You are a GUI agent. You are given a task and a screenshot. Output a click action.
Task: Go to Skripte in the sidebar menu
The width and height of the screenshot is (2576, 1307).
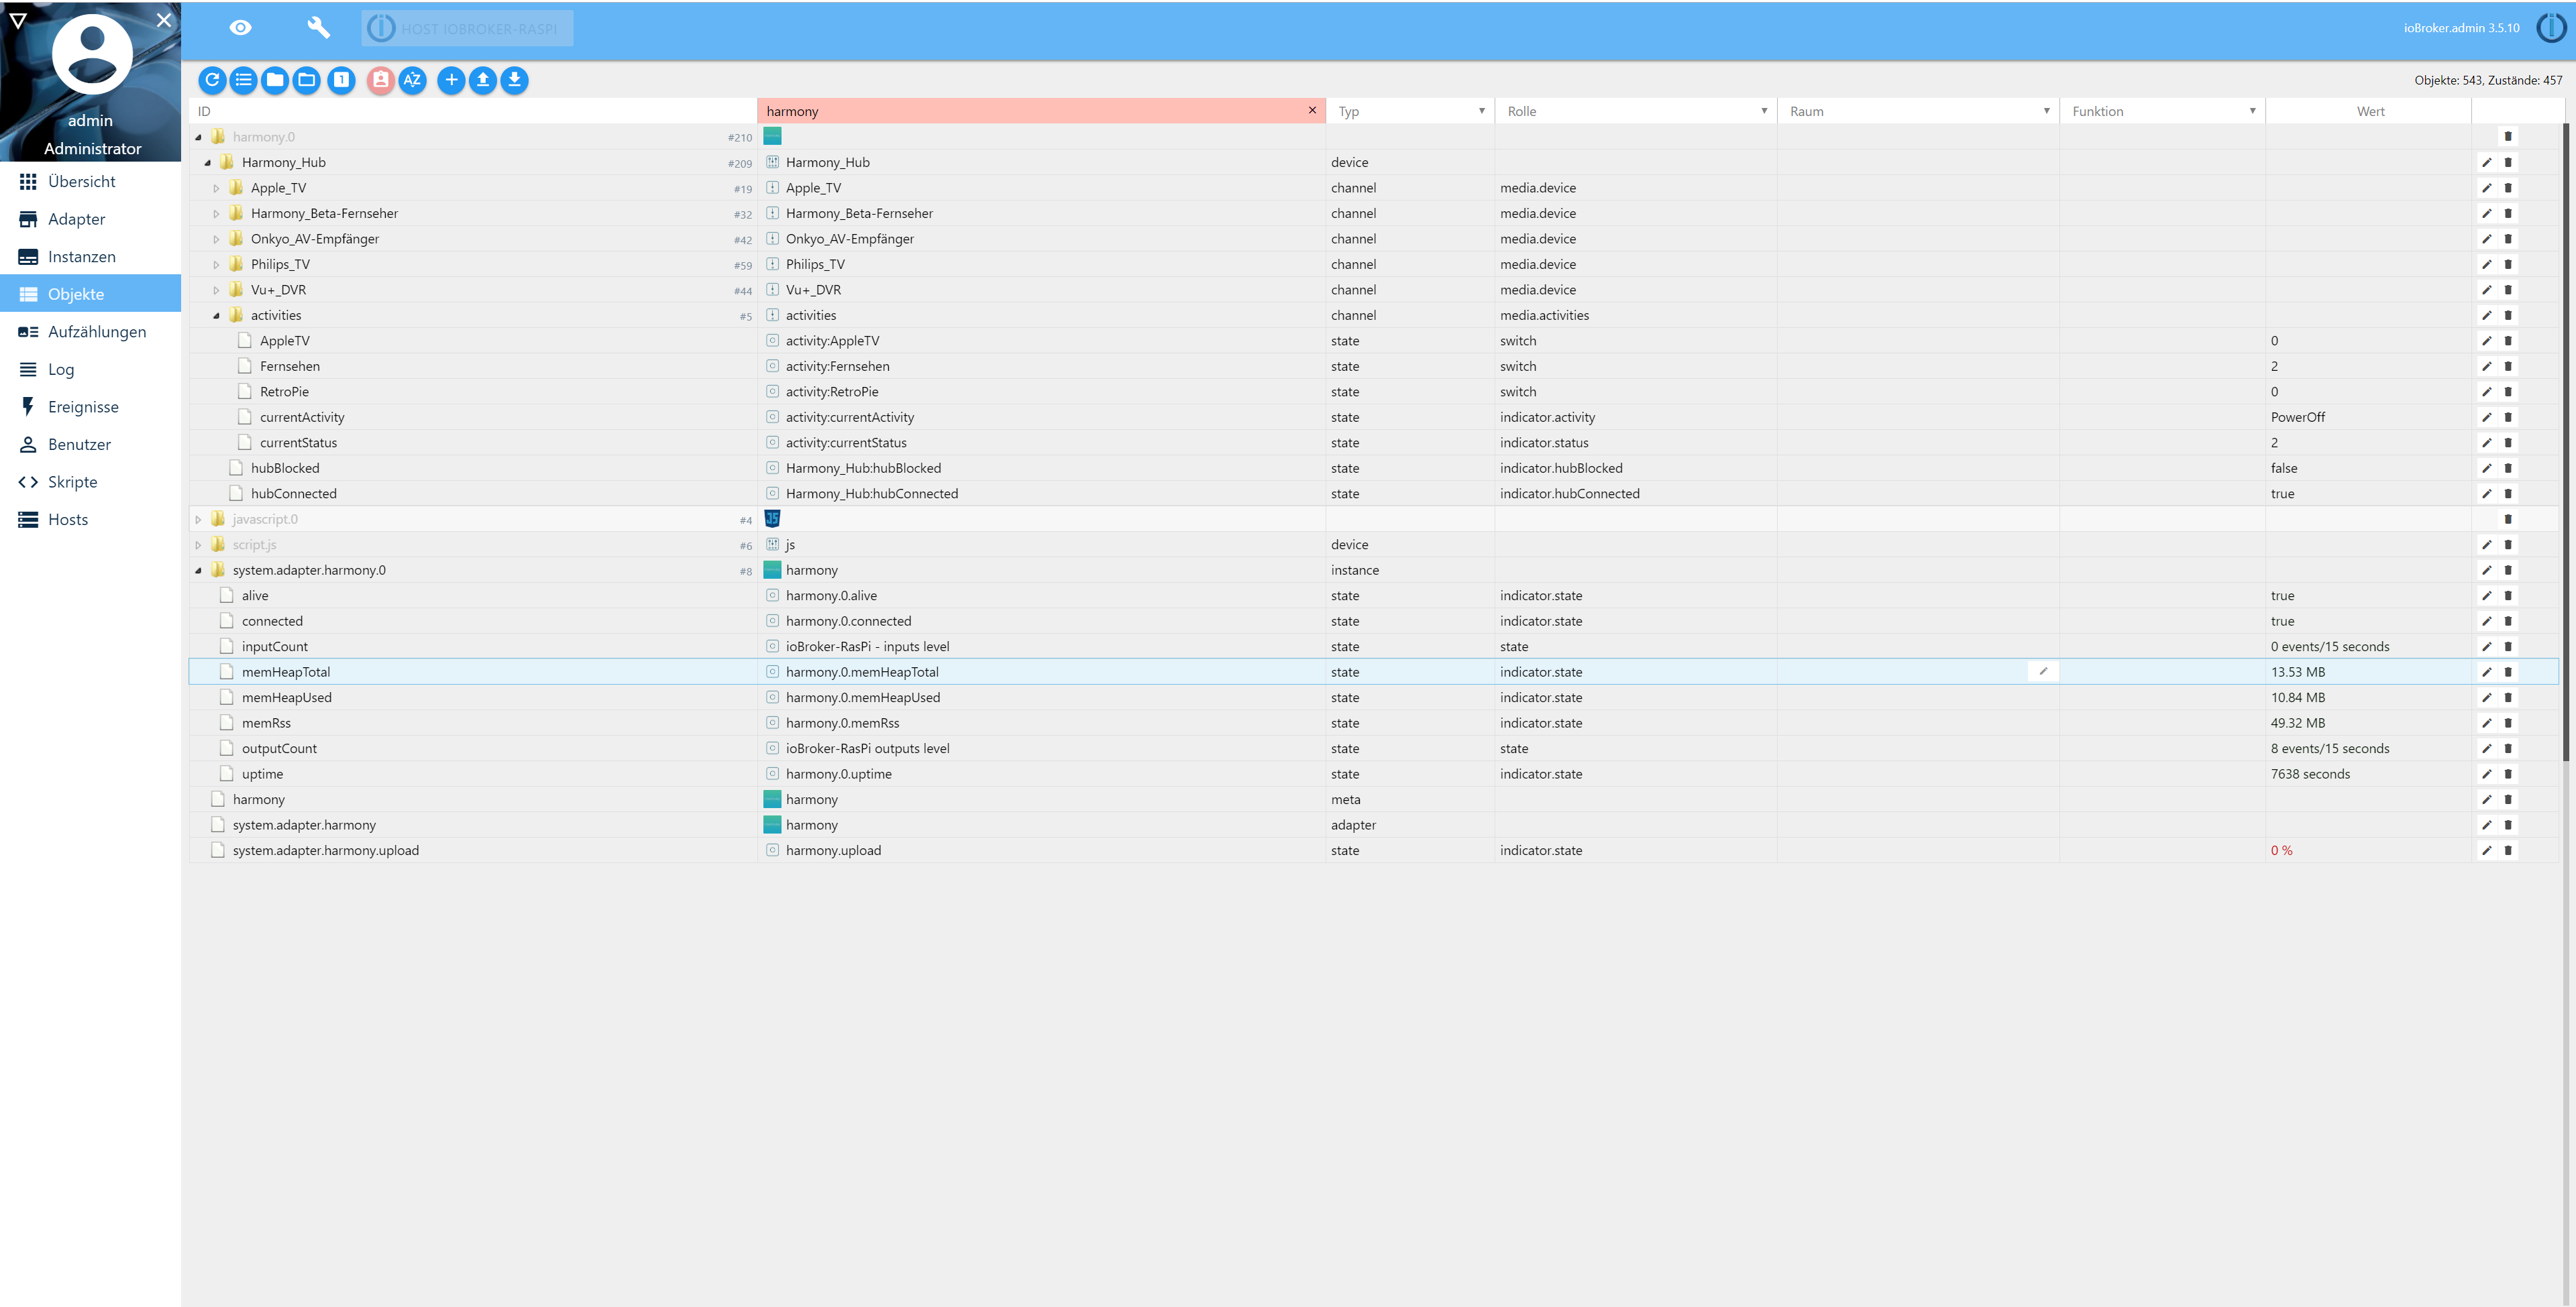tap(72, 482)
